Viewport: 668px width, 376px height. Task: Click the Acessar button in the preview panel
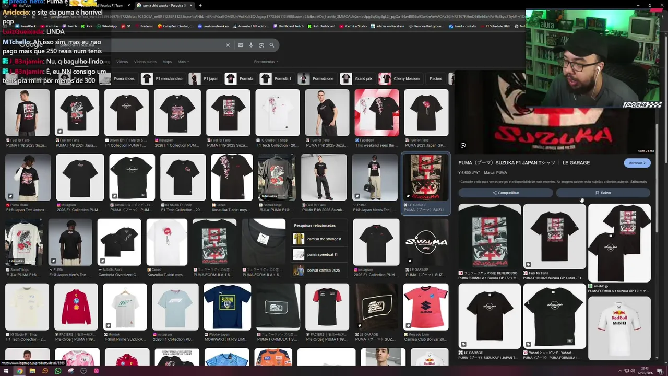(x=637, y=163)
